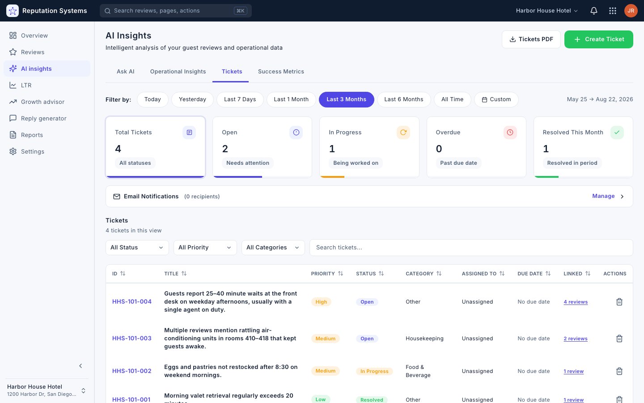Filter tickets to Last 6 Months
The width and height of the screenshot is (644, 403).
click(x=404, y=99)
